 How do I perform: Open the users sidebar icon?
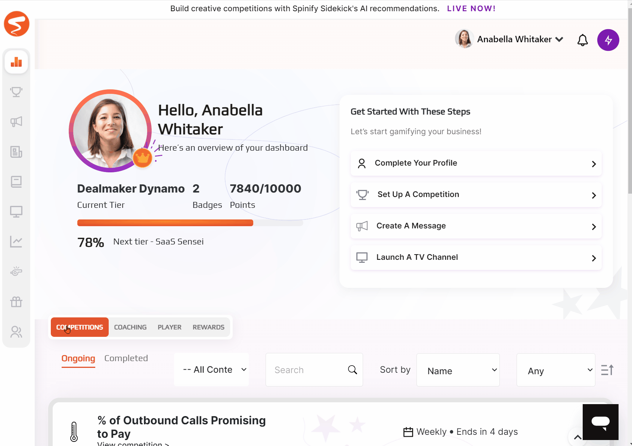tap(16, 332)
